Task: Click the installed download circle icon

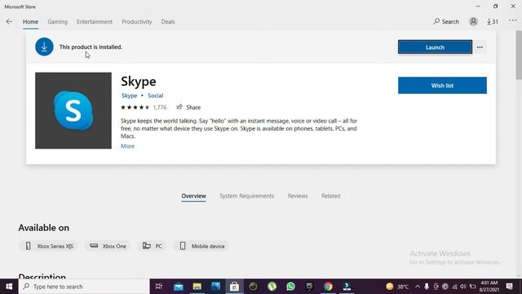Action: pos(44,47)
